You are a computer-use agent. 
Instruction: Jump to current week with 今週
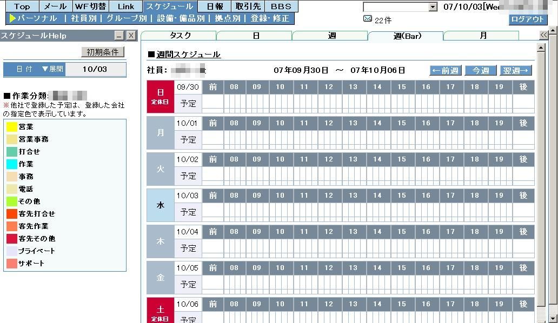click(481, 70)
